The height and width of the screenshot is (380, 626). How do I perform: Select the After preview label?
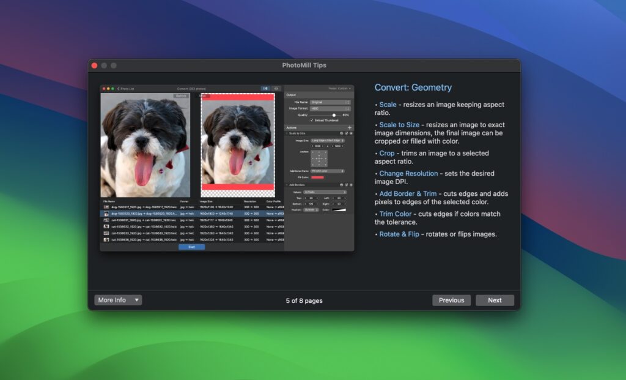(205, 95)
